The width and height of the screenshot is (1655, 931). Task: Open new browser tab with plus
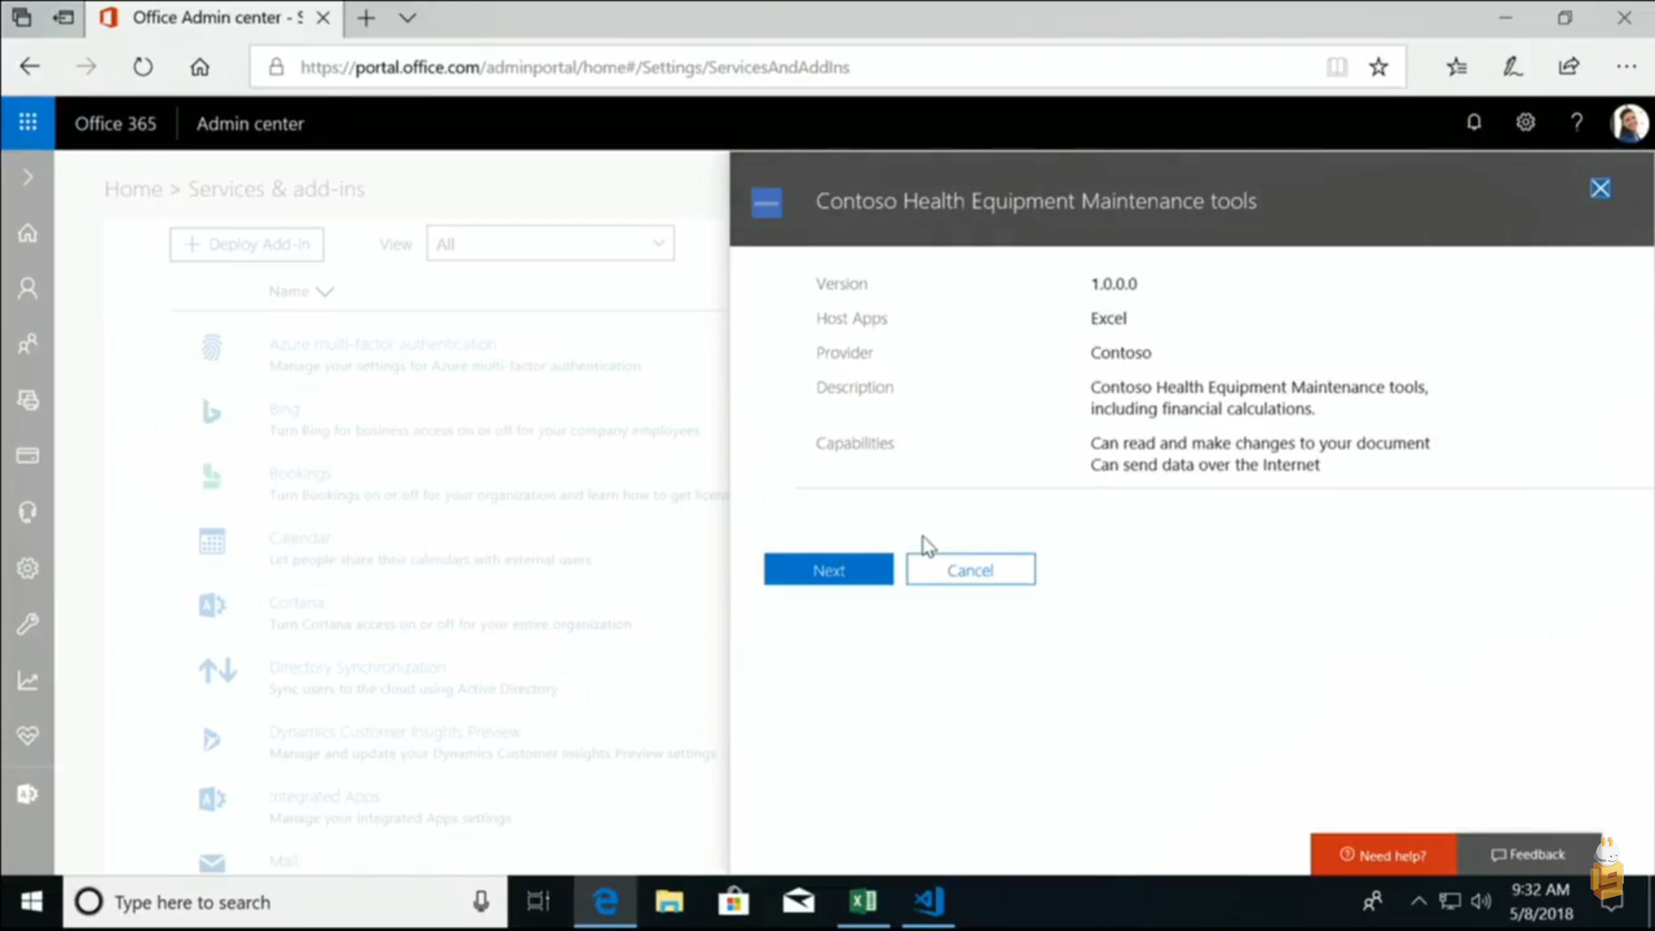pyautogui.click(x=366, y=18)
